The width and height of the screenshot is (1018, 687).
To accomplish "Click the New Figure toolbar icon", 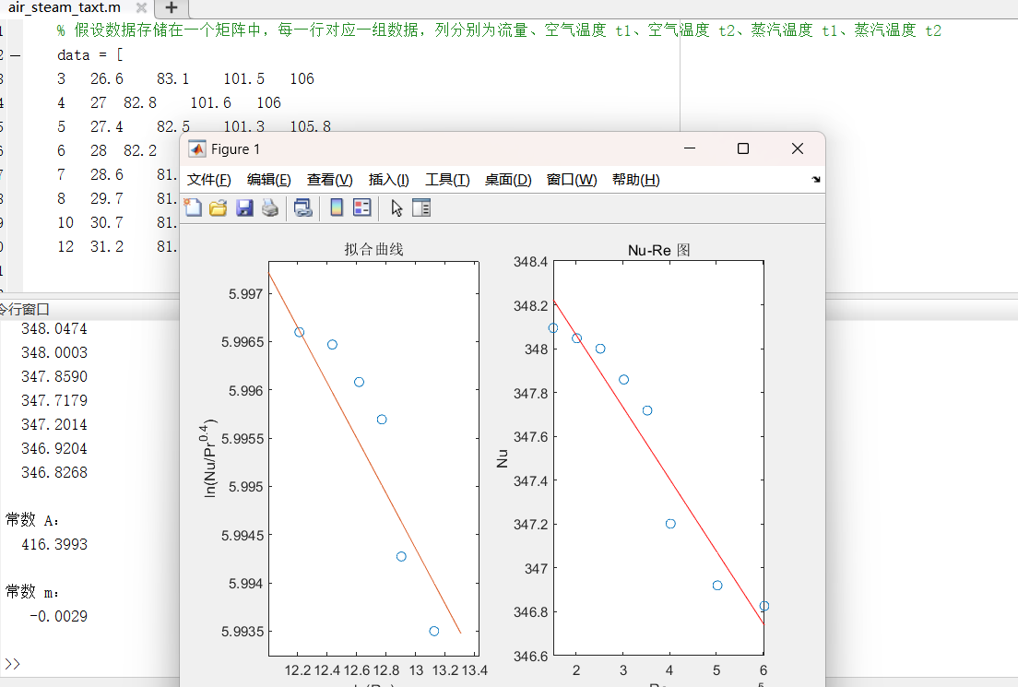I will tap(193, 208).
